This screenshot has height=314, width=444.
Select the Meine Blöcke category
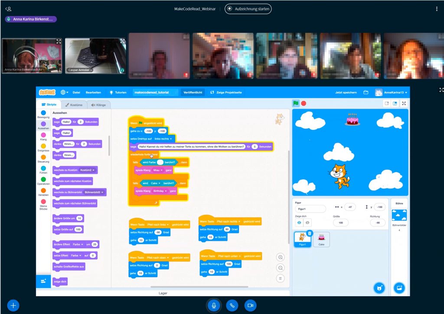click(x=43, y=204)
